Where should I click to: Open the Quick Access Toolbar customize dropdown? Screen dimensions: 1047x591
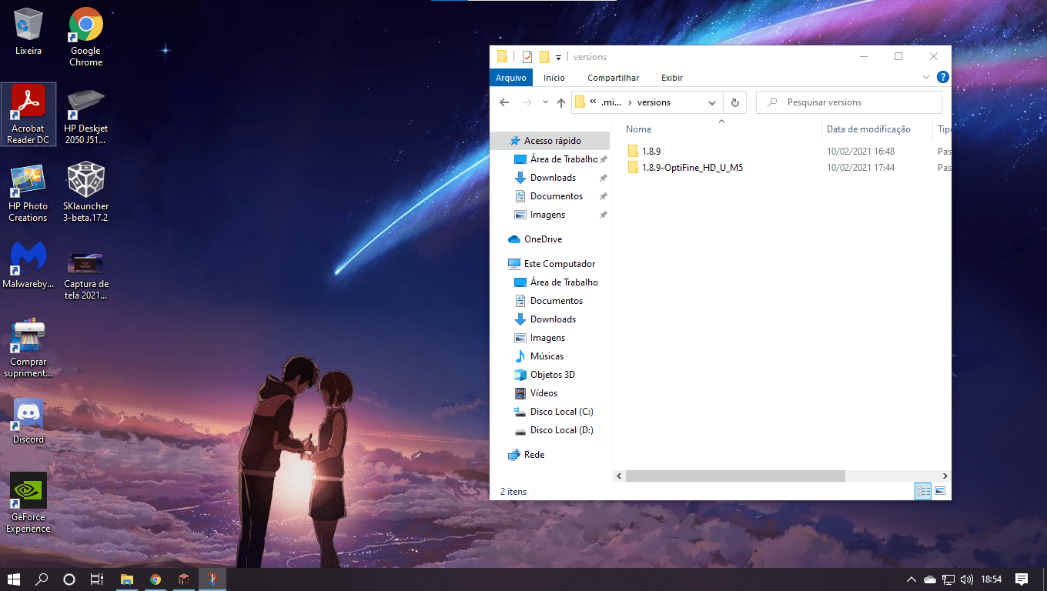click(x=558, y=57)
